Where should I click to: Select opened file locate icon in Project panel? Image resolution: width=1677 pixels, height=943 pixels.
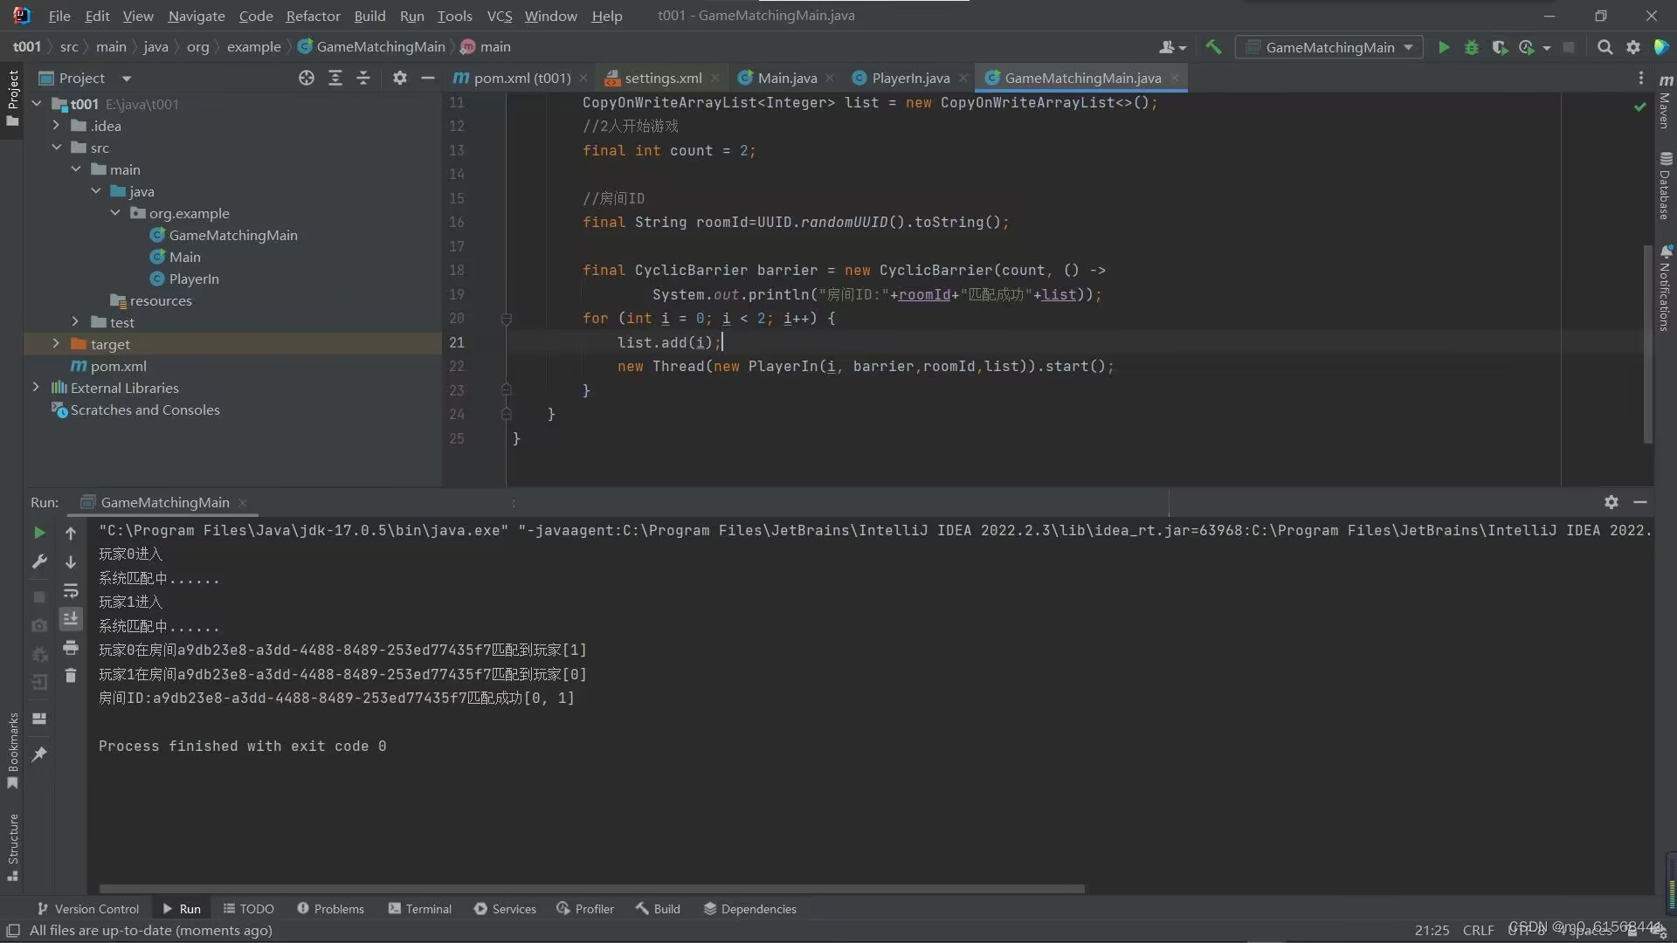[306, 78]
